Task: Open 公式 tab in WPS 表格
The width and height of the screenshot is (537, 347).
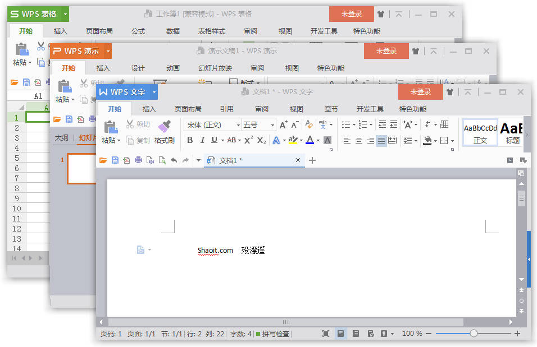Action: pyautogui.click(x=138, y=31)
